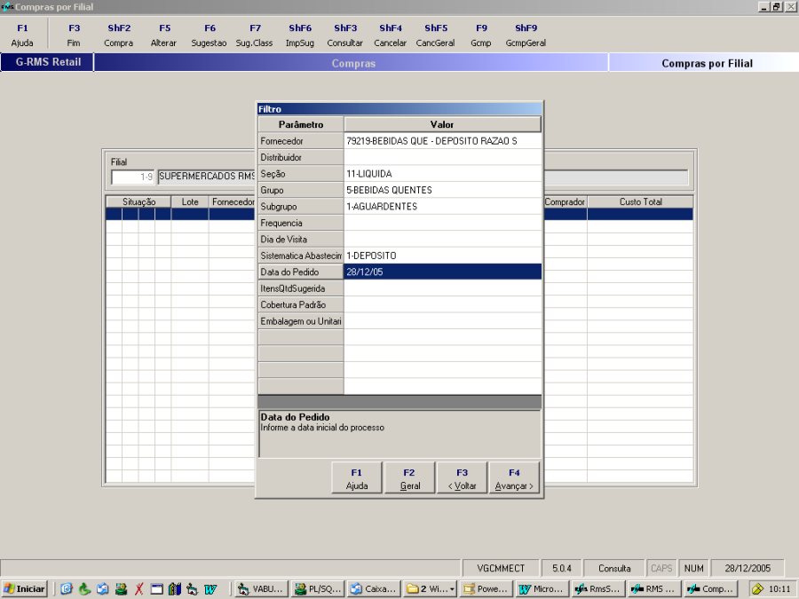Switch to Comp... taskbar window
This screenshot has width=799, height=599.
point(710,589)
